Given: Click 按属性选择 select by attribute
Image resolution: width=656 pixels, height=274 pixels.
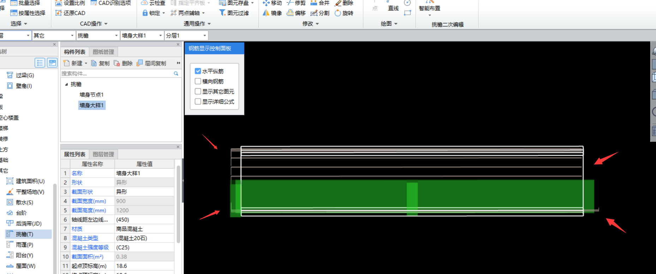Looking at the screenshot, I should point(28,13).
